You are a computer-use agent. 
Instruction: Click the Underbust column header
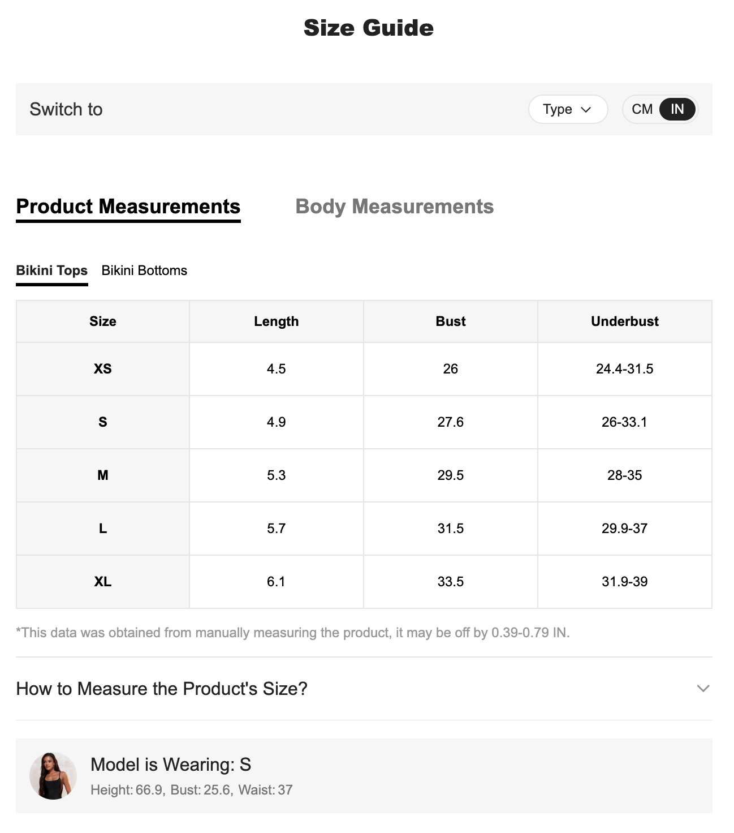click(624, 321)
